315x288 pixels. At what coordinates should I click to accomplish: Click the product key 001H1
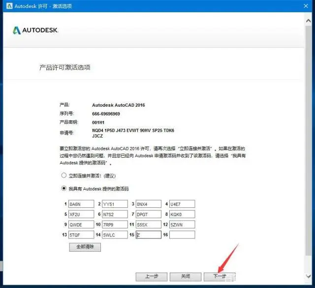[x=98, y=122]
